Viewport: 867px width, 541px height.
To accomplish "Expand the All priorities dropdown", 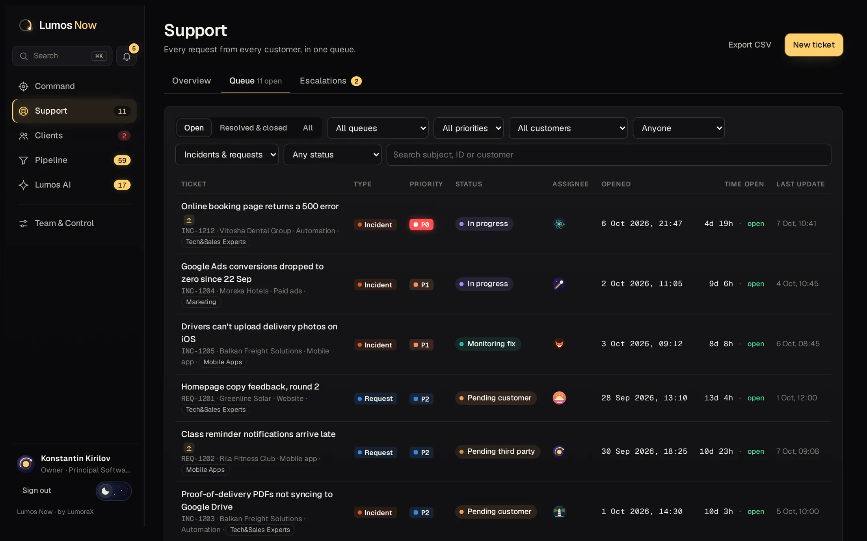I will coord(469,128).
